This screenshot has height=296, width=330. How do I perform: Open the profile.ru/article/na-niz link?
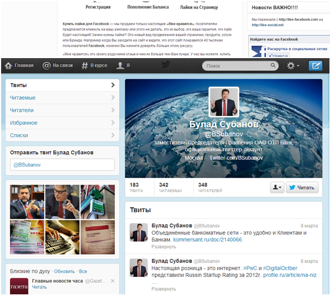pos(290,275)
